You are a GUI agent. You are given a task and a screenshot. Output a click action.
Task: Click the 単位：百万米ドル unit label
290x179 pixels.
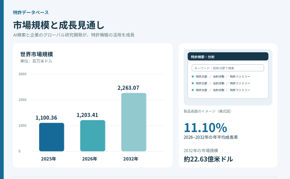coord(36,61)
